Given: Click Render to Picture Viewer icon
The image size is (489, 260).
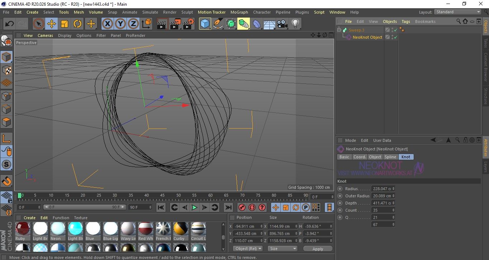Looking at the screenshot, I should (x=175, y=24).
